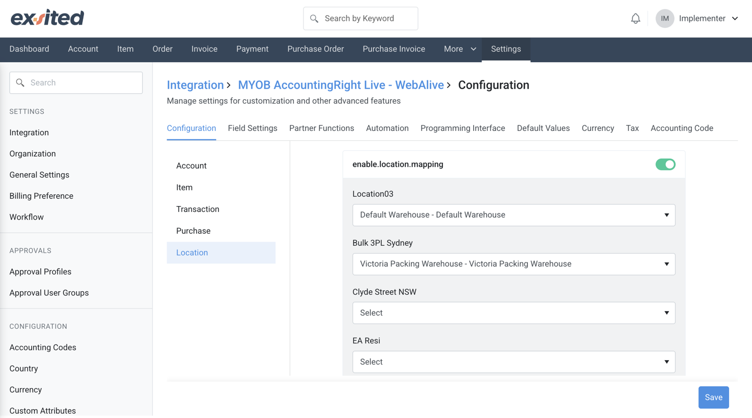Viewport: 752px width, 418px height.
Task: Open the Purchase Invoice nav menu
Action: 394,49
